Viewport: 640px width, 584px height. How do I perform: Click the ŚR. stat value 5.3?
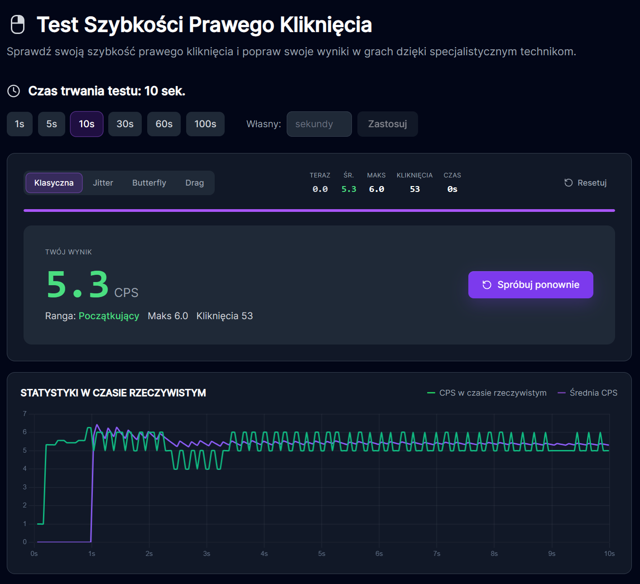coord(349,189)
